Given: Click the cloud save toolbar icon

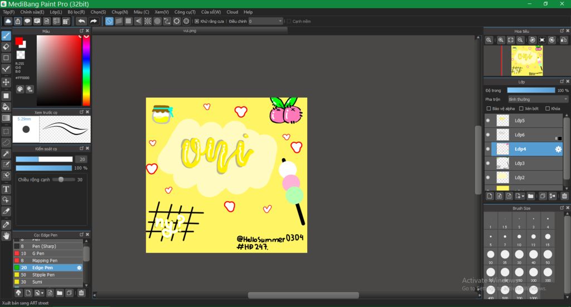Looking at the screenshot, I should point(8,21).
